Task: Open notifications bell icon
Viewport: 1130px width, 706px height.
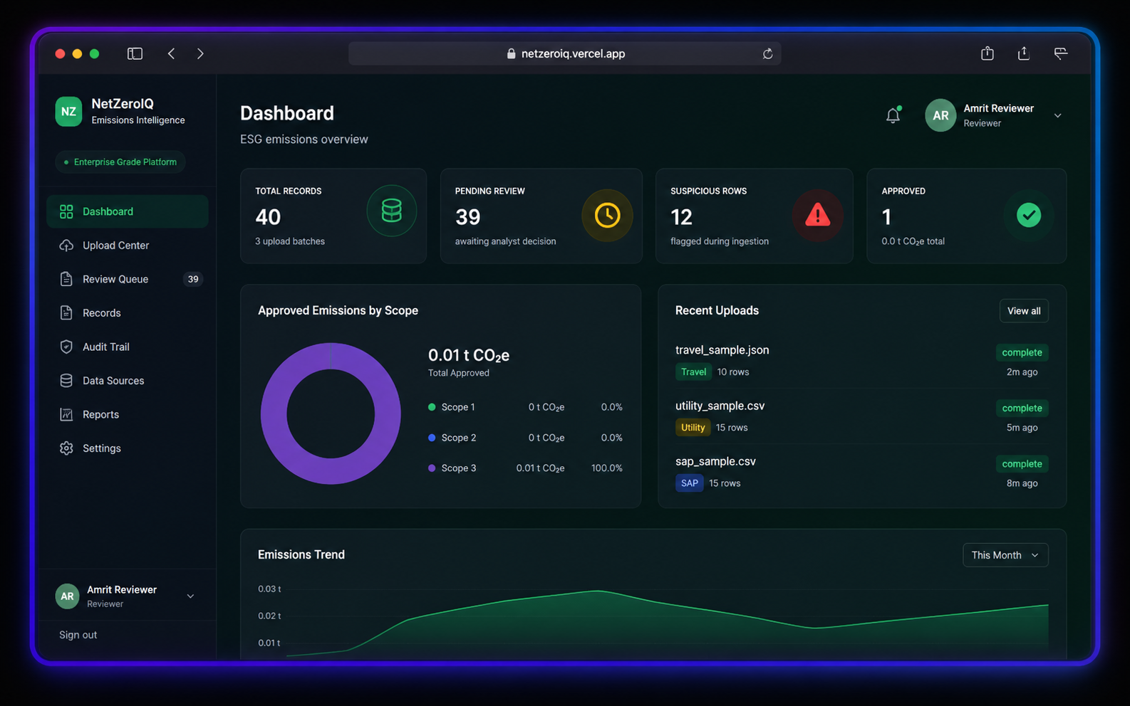Action: [893, 115]
